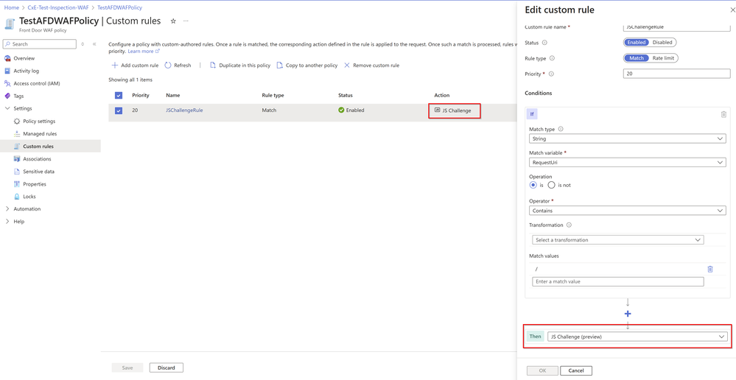Select Custom rules menu item
This screenshot has height=380, width=736.
pyautogui.click(x=38, y=147)
